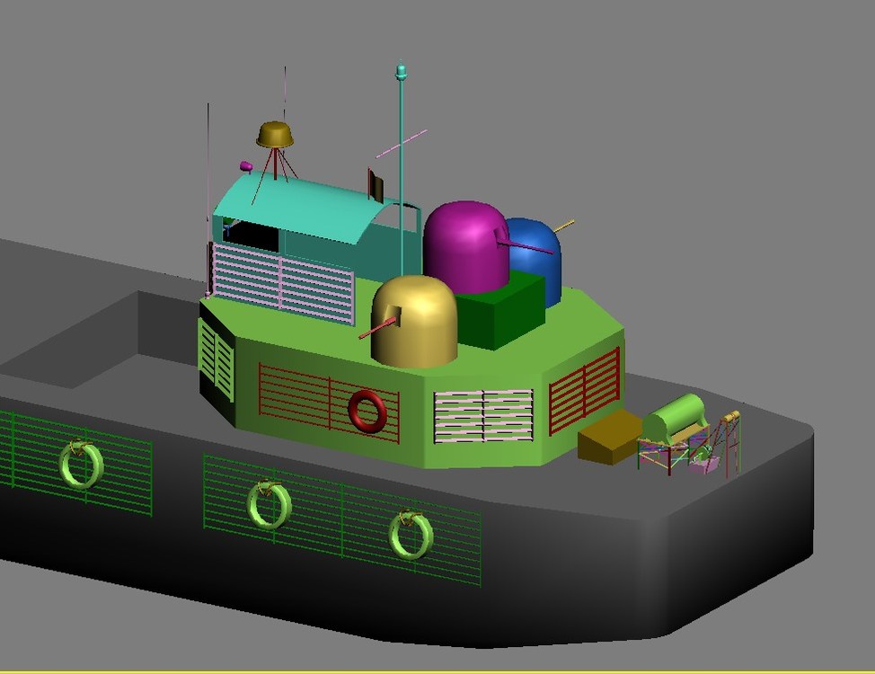Screen dimensions: 875x674
Task: Select the pink crossbar antenna on mast
Action: (x=402, y=144)
